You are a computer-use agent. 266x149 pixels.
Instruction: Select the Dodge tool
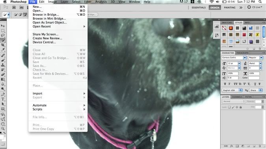[3, 89]
